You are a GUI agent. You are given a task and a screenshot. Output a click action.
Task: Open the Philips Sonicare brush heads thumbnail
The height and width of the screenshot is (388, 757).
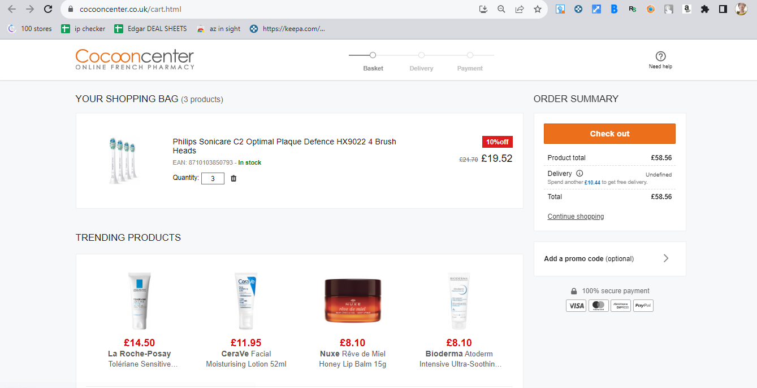(x=122, y=161)
